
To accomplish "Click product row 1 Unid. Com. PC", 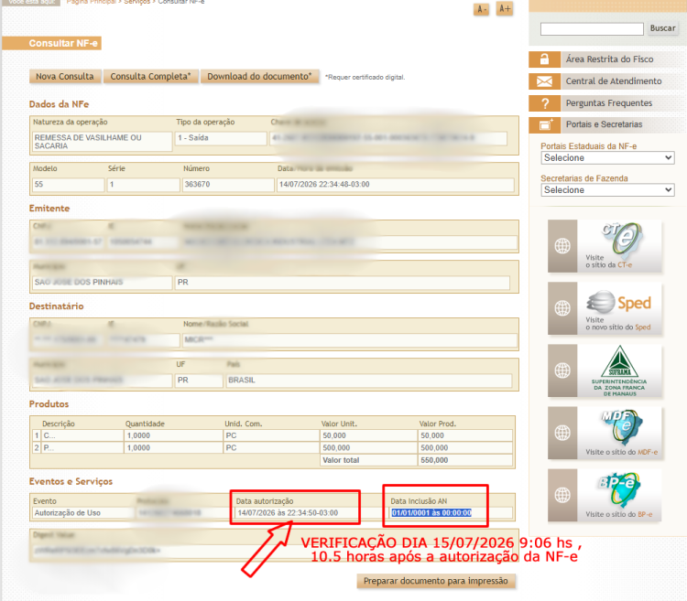I will click(271, 435).
